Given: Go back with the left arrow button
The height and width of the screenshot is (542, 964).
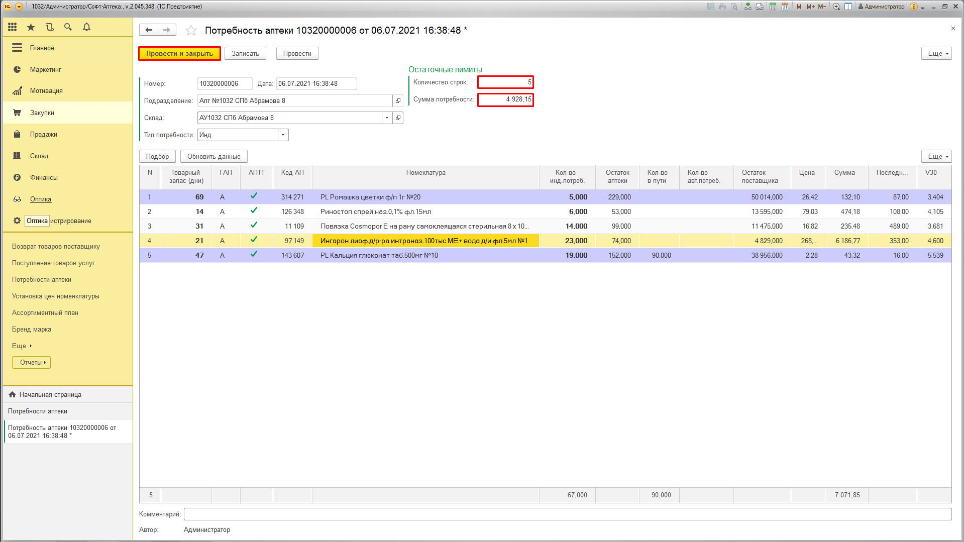Looking at the screenshot, I should coord(149,30).
